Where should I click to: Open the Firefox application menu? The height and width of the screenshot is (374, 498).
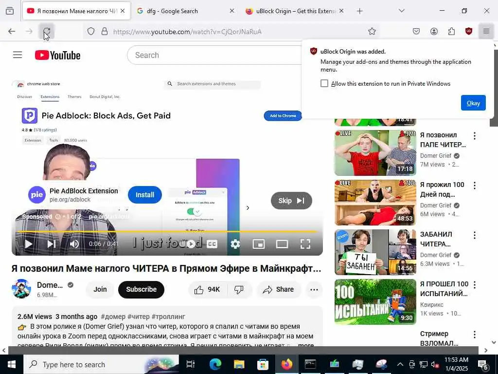(486, 31)
